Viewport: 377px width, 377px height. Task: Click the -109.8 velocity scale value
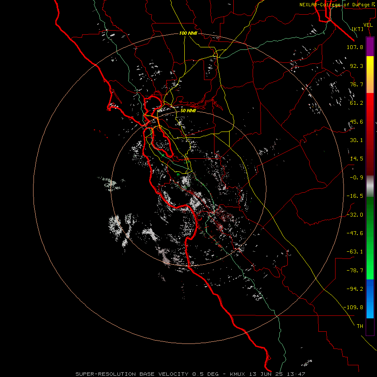pos(353,307)
